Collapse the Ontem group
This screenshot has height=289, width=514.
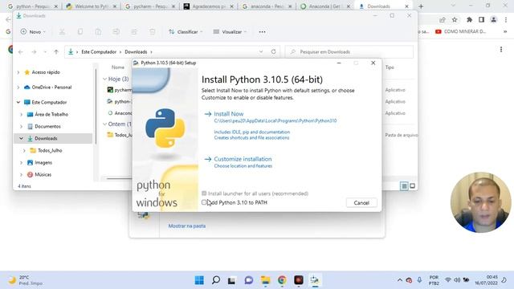point(105,124)
